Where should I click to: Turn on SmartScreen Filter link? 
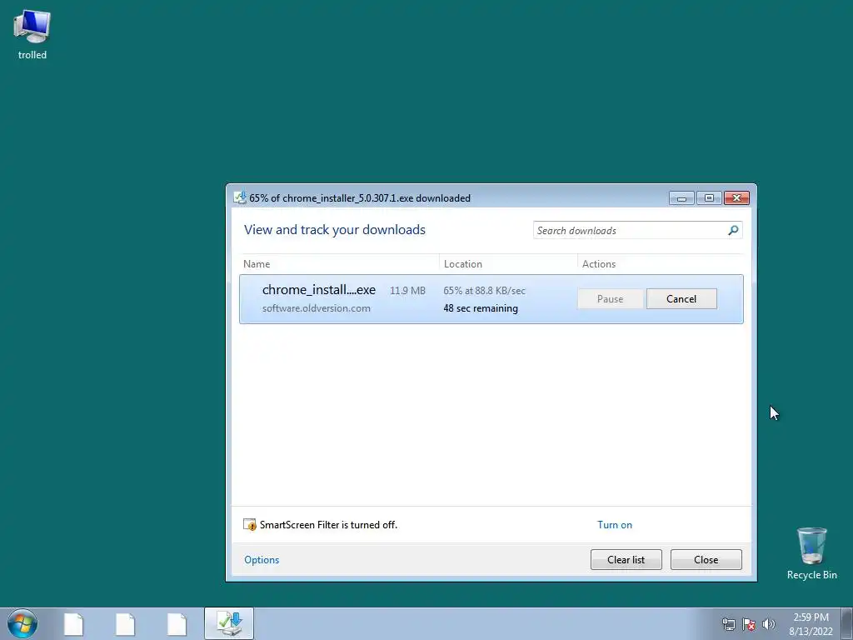615,525
